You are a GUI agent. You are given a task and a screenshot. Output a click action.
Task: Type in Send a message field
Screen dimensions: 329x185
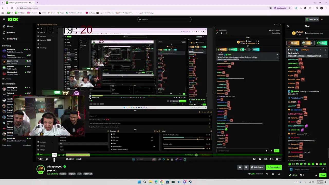[x=307, y=169]
